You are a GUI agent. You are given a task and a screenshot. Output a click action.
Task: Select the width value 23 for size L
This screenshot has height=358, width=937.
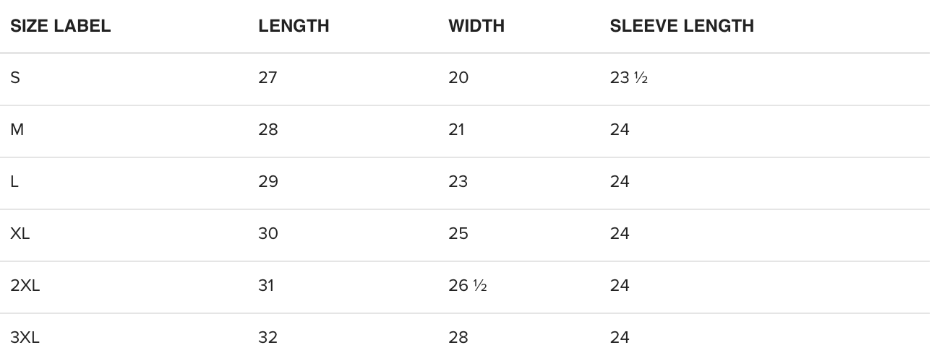(x=458, y=182)
